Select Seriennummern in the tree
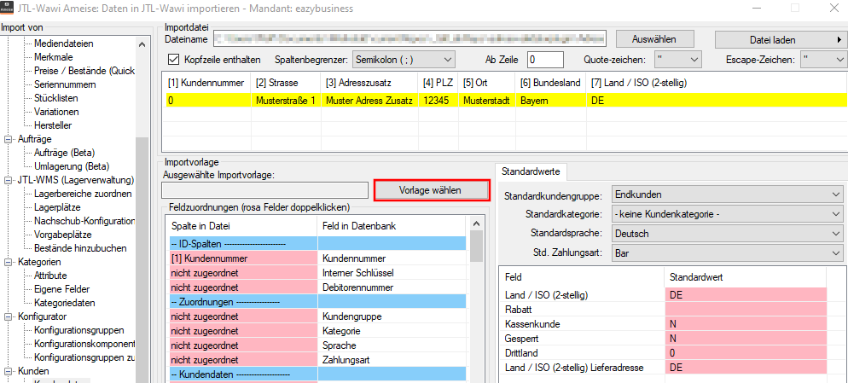 (x=65, y=84)
